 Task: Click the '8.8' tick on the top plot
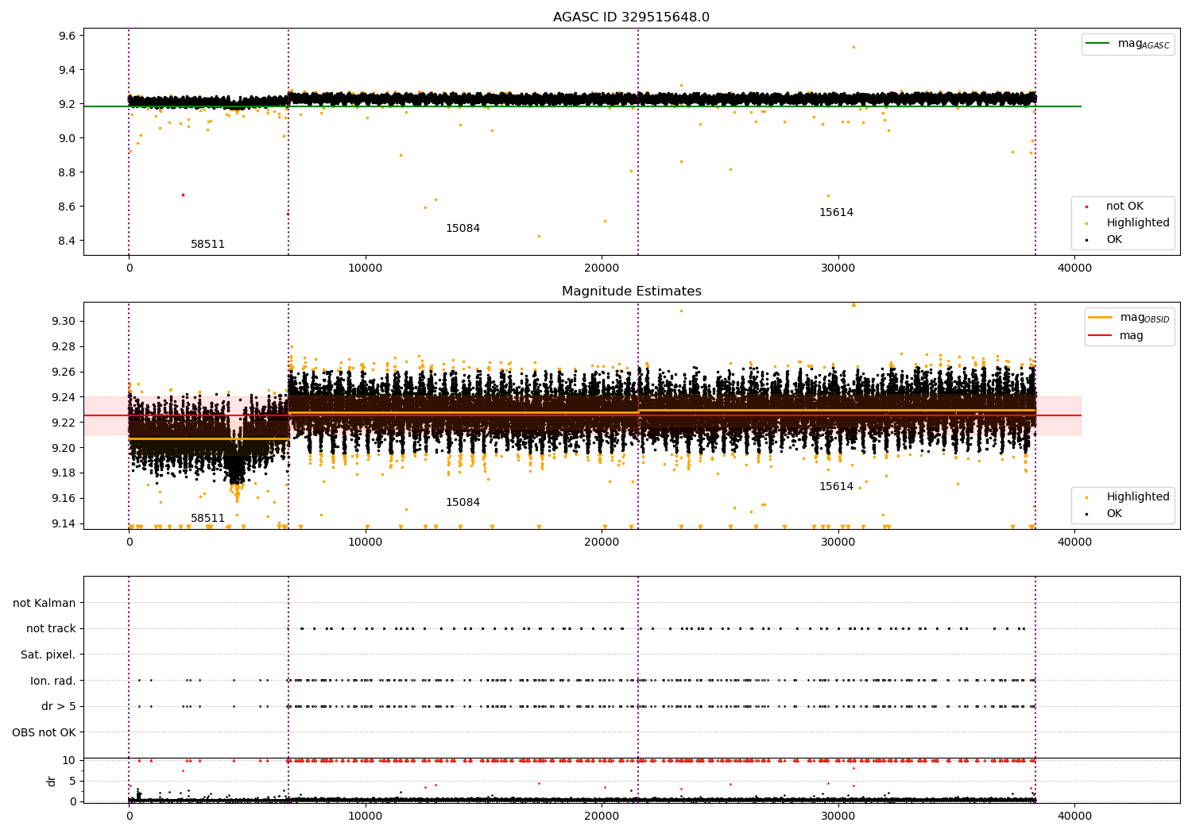coord(67,172)
